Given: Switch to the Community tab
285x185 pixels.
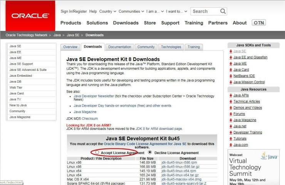Looking at the screenshot, I should coord(146,47).
